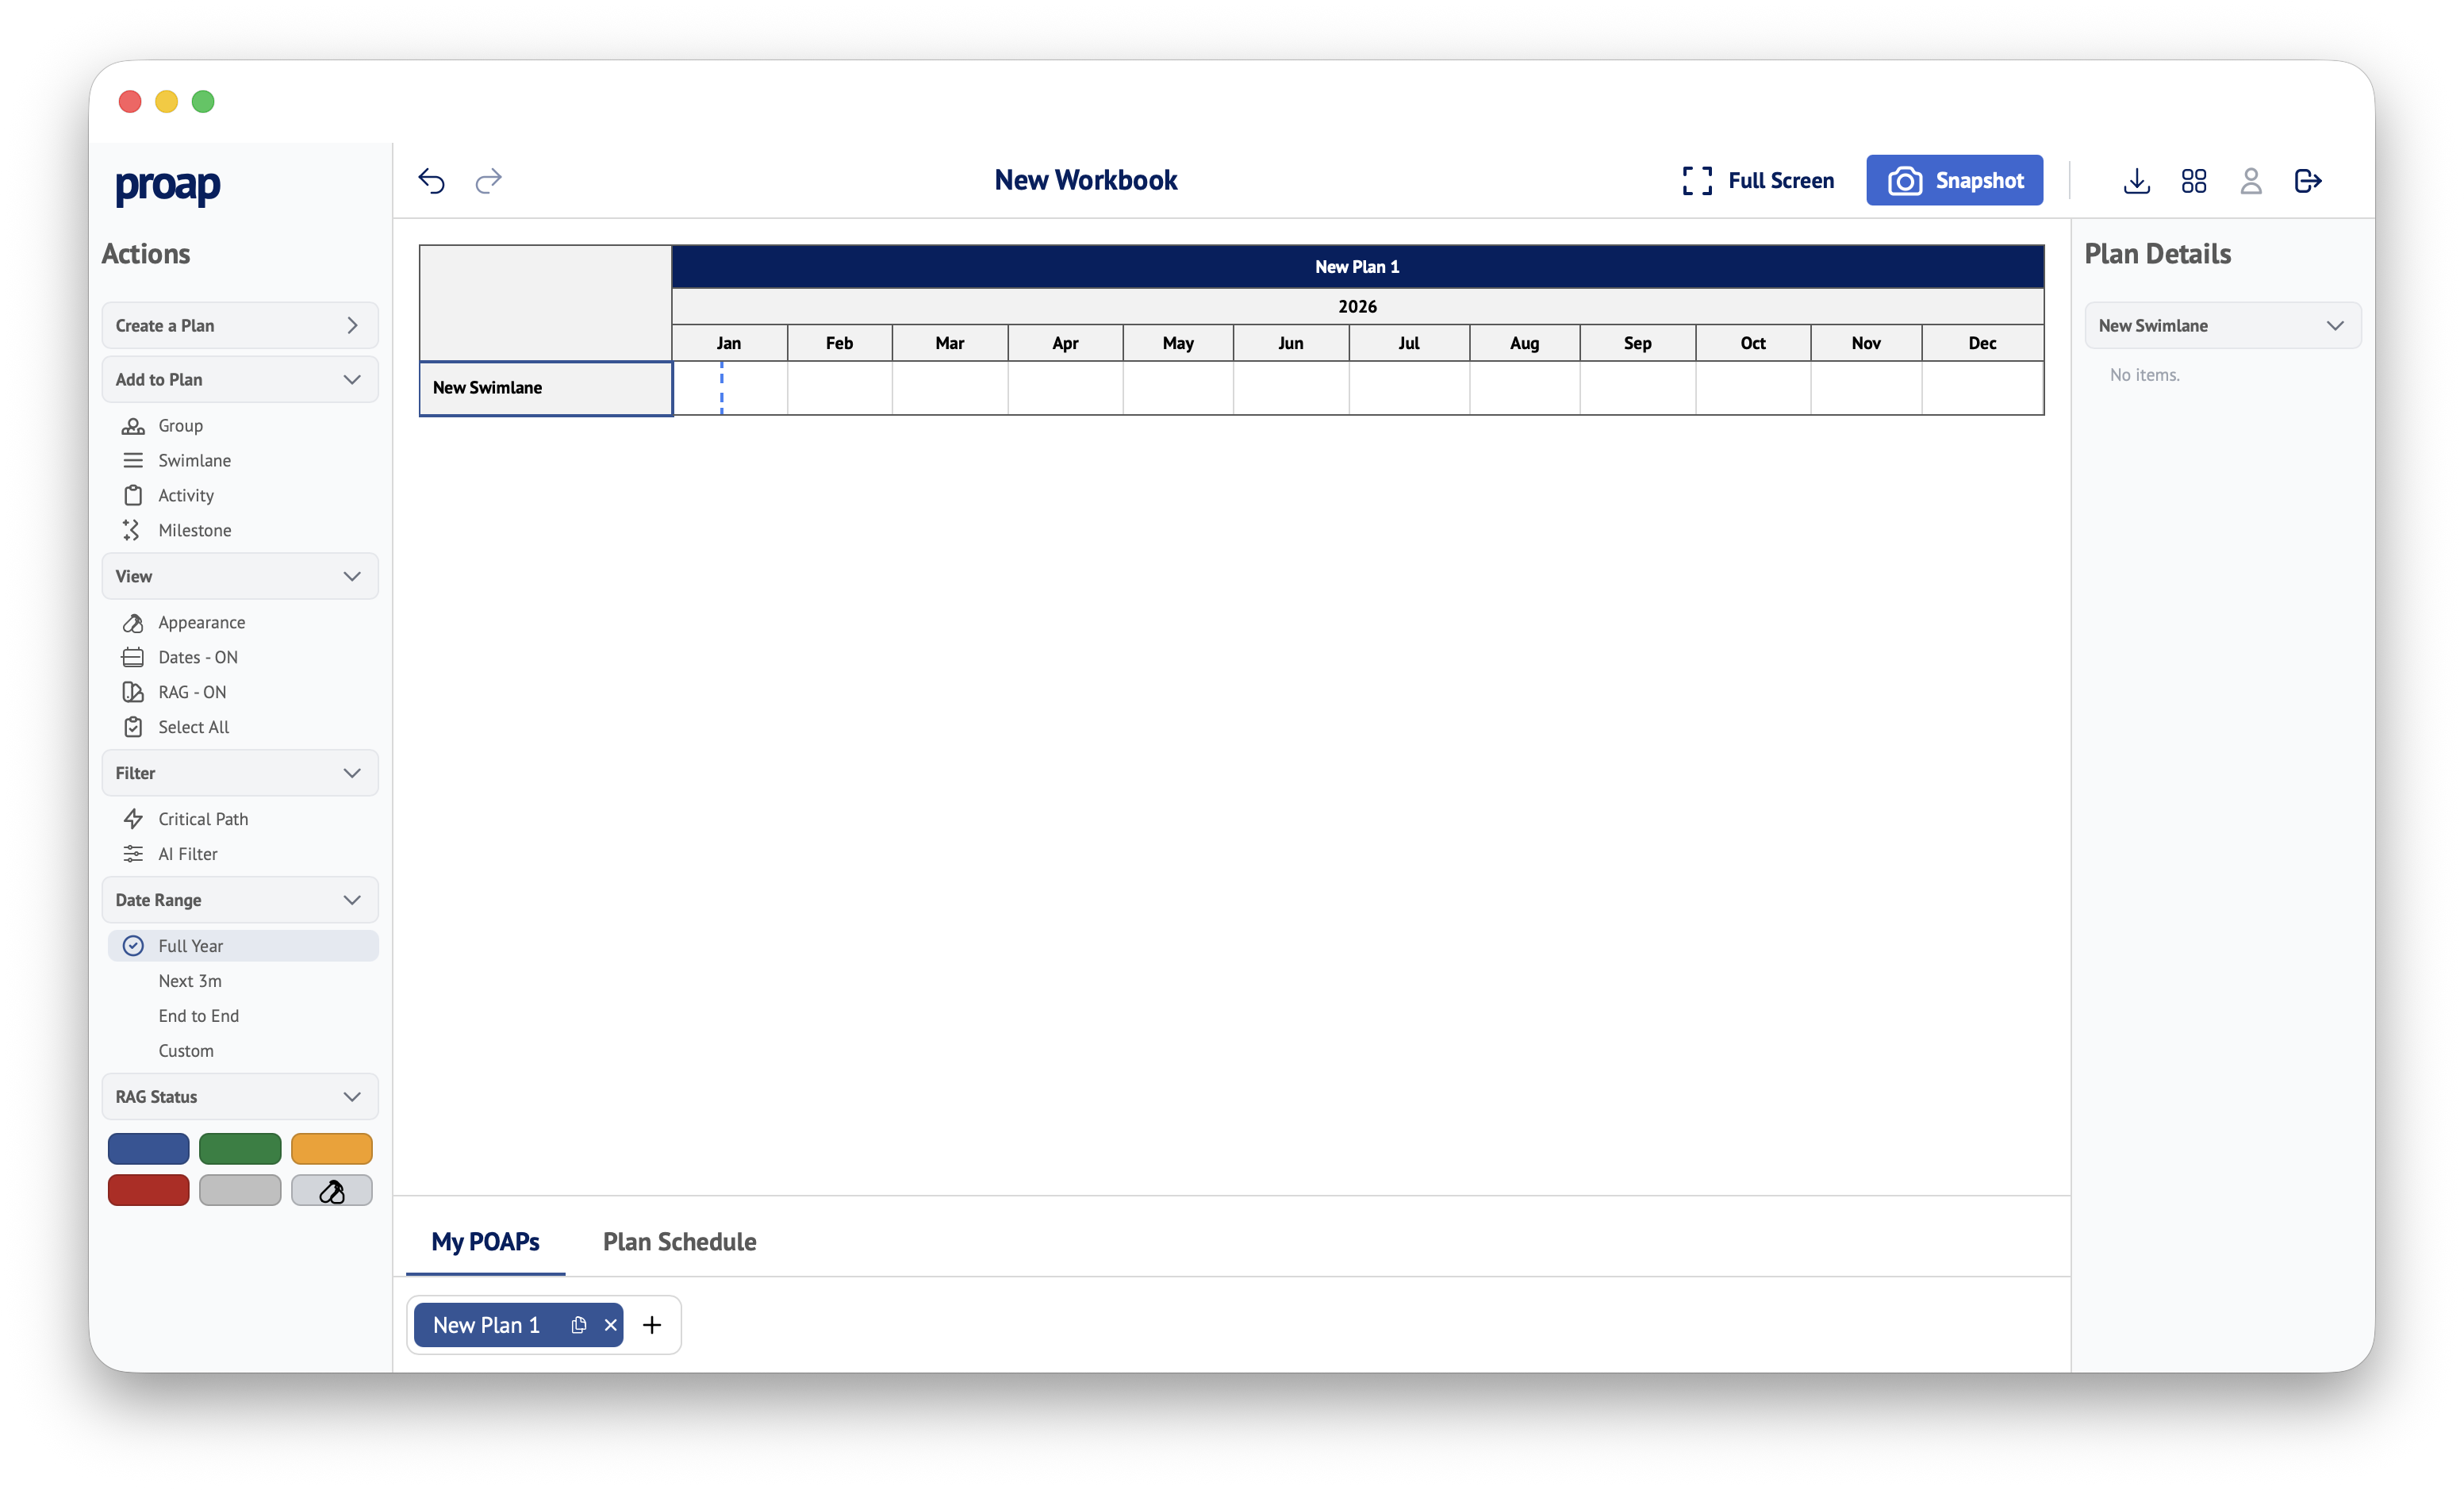
Task: Click the Critical Path filter icon
Action: click(134, 818)
